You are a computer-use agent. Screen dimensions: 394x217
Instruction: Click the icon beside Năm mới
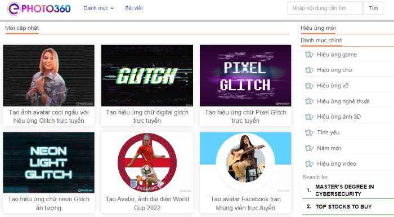[x=309, y=148]
